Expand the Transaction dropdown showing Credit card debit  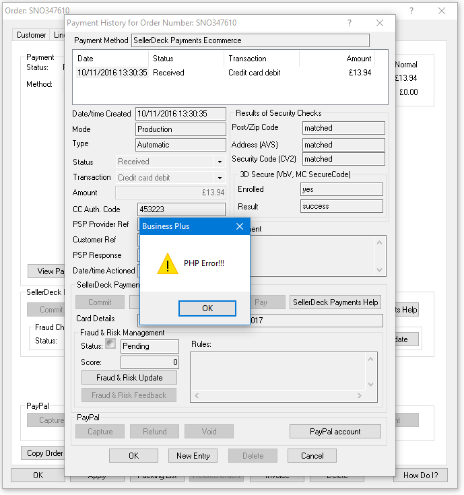point(220,178)
